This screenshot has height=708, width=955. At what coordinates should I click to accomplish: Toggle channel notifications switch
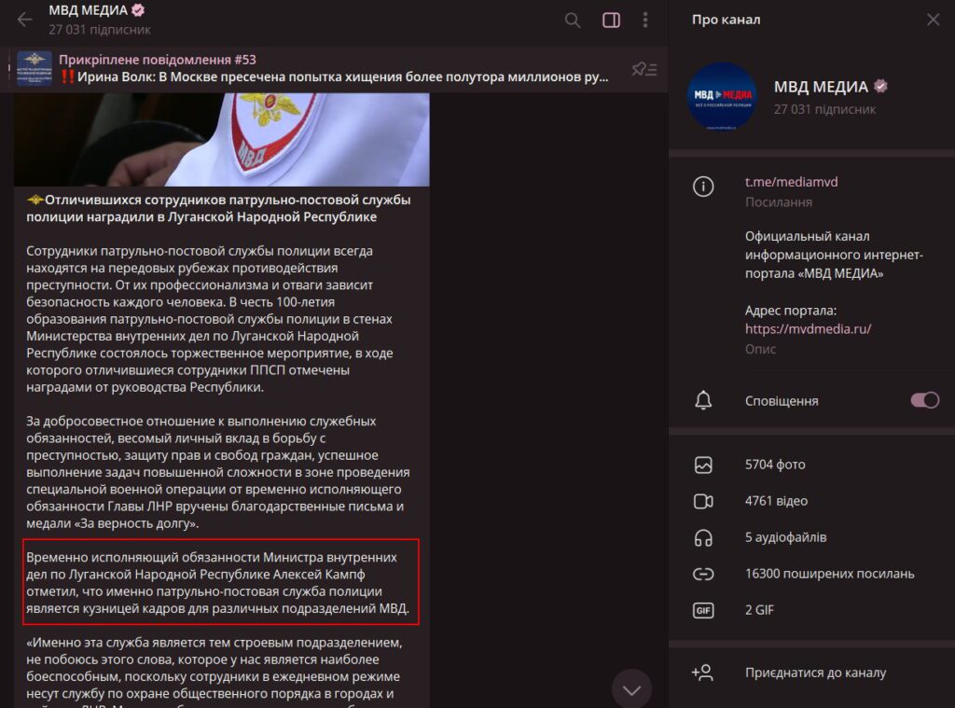(924, 400)
